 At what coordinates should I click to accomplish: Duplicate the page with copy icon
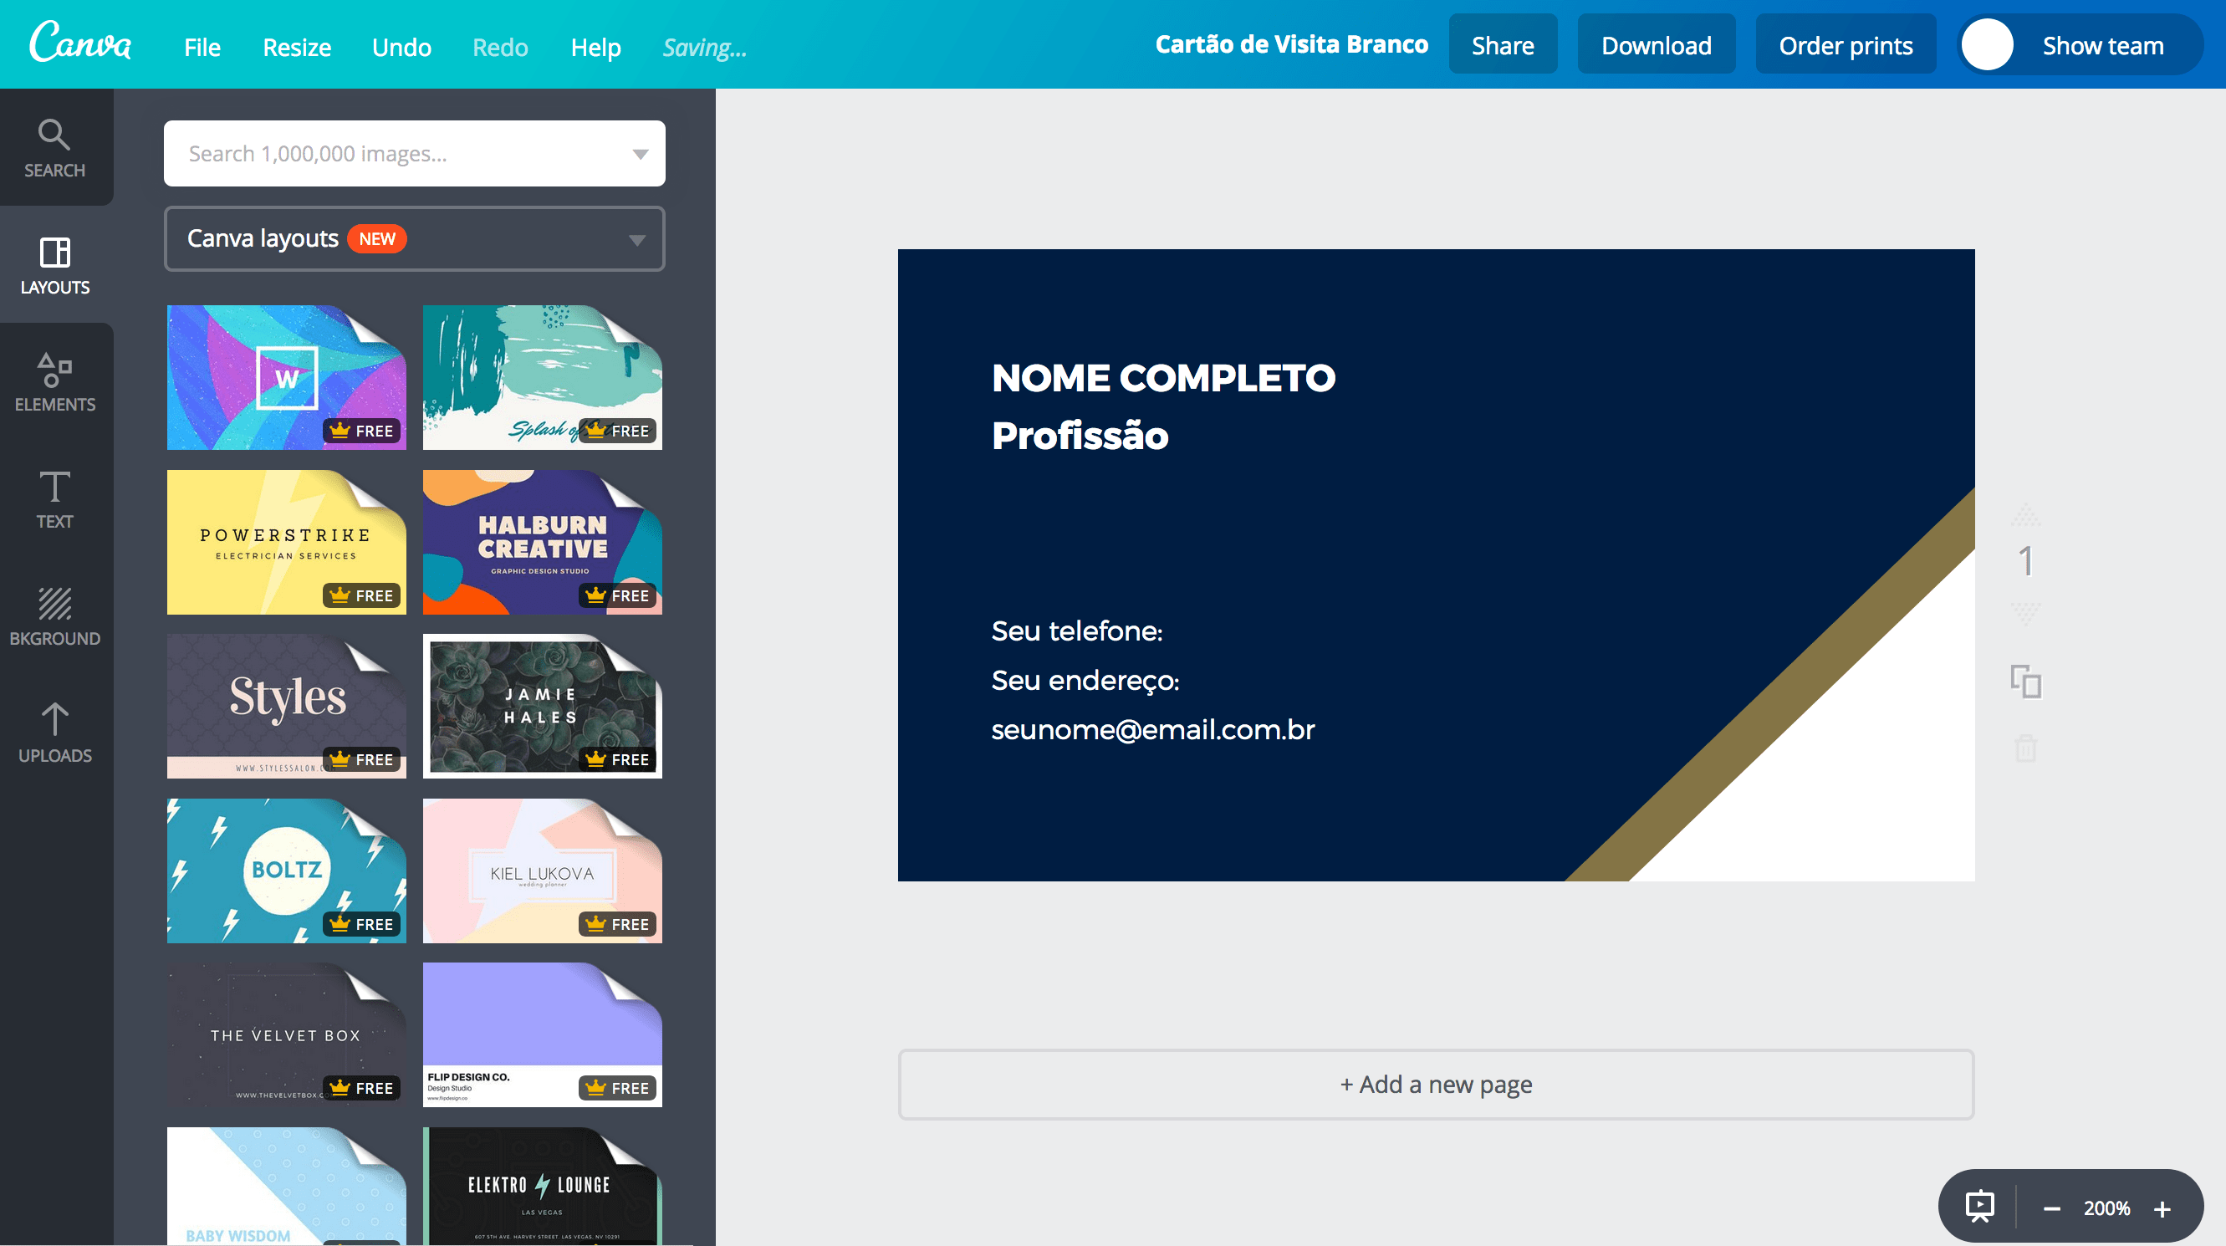coord(2025,682)
